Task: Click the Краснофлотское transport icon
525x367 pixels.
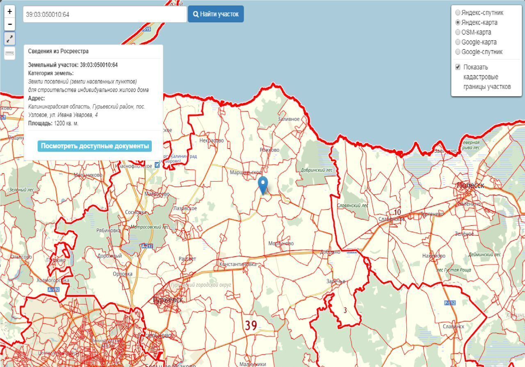Action: click(157, 165)
